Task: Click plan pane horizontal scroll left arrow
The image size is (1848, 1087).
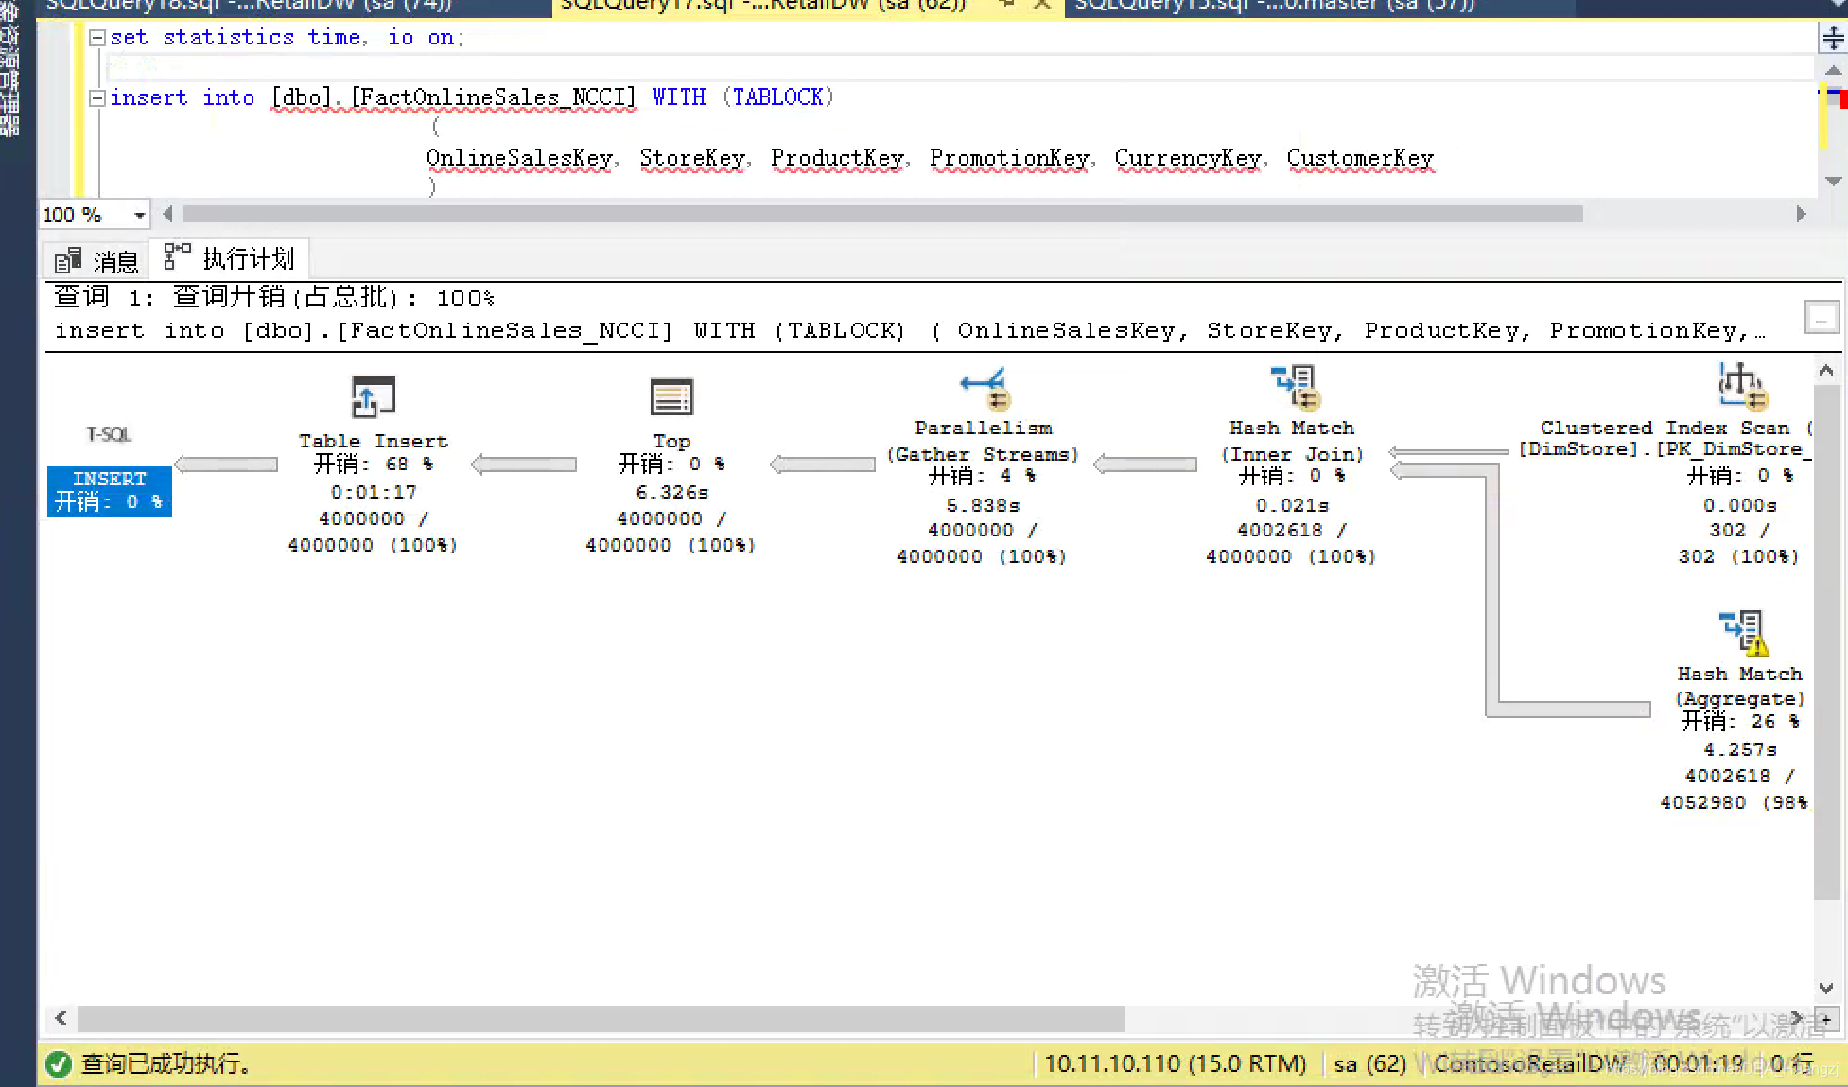Action: coord(61,1019)
